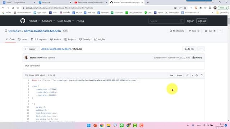Switch to the Issues tab
The width and height of the screenshot is (230, 129).
[23, 39]
